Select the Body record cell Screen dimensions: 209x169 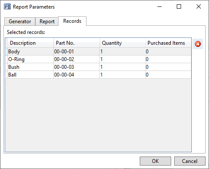pyautogui.click(x=31, y=52)
